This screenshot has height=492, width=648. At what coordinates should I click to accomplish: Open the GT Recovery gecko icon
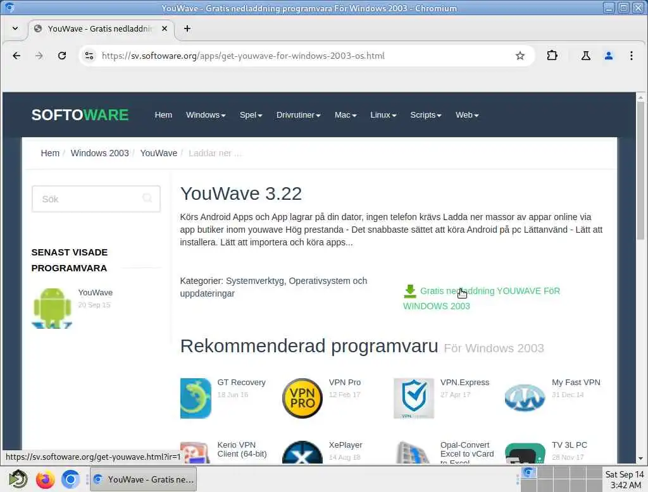point(196,398)
